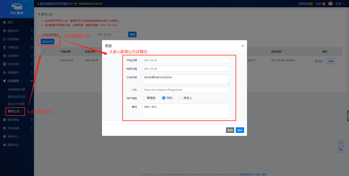Click the 取消 button in the dialog
This screenshot has width=349, height=176.
point(230,130)
